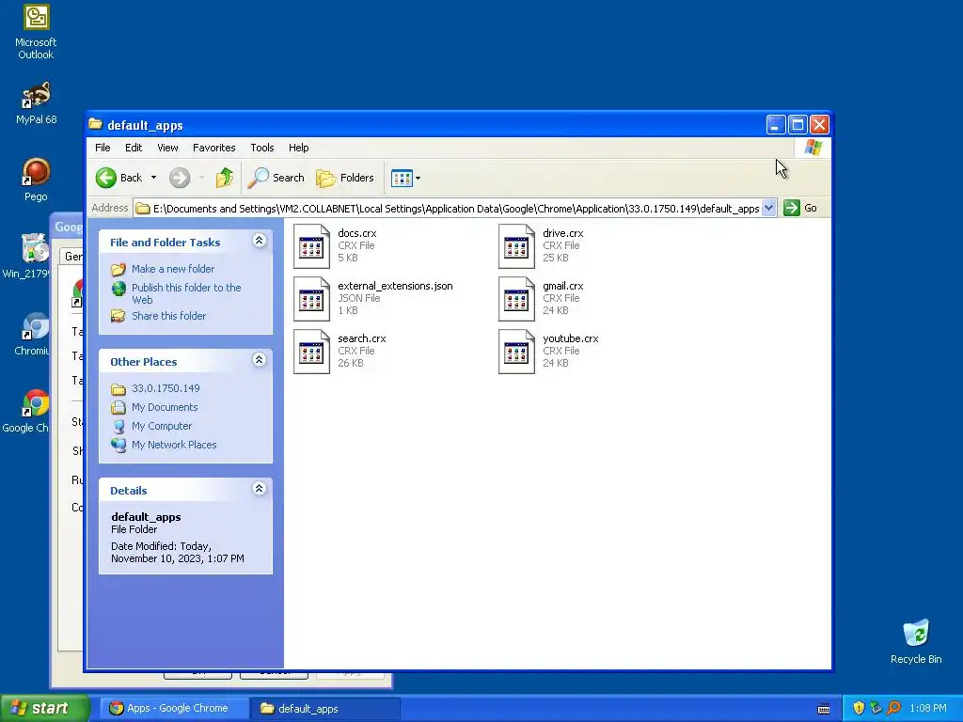This screenshot has height=722, width=963.
Task: Select the youtube.crx file icon
Action: [x=516, y=352]
